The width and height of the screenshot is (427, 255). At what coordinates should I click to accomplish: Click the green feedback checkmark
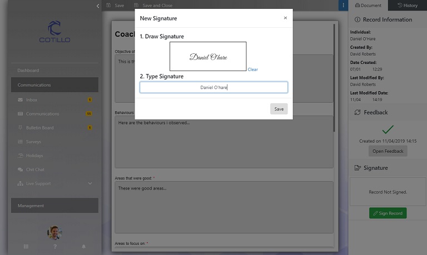click(x=388, y=129)
